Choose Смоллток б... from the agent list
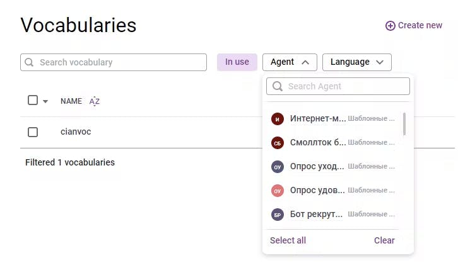The image size is (458, 263). 318,143
